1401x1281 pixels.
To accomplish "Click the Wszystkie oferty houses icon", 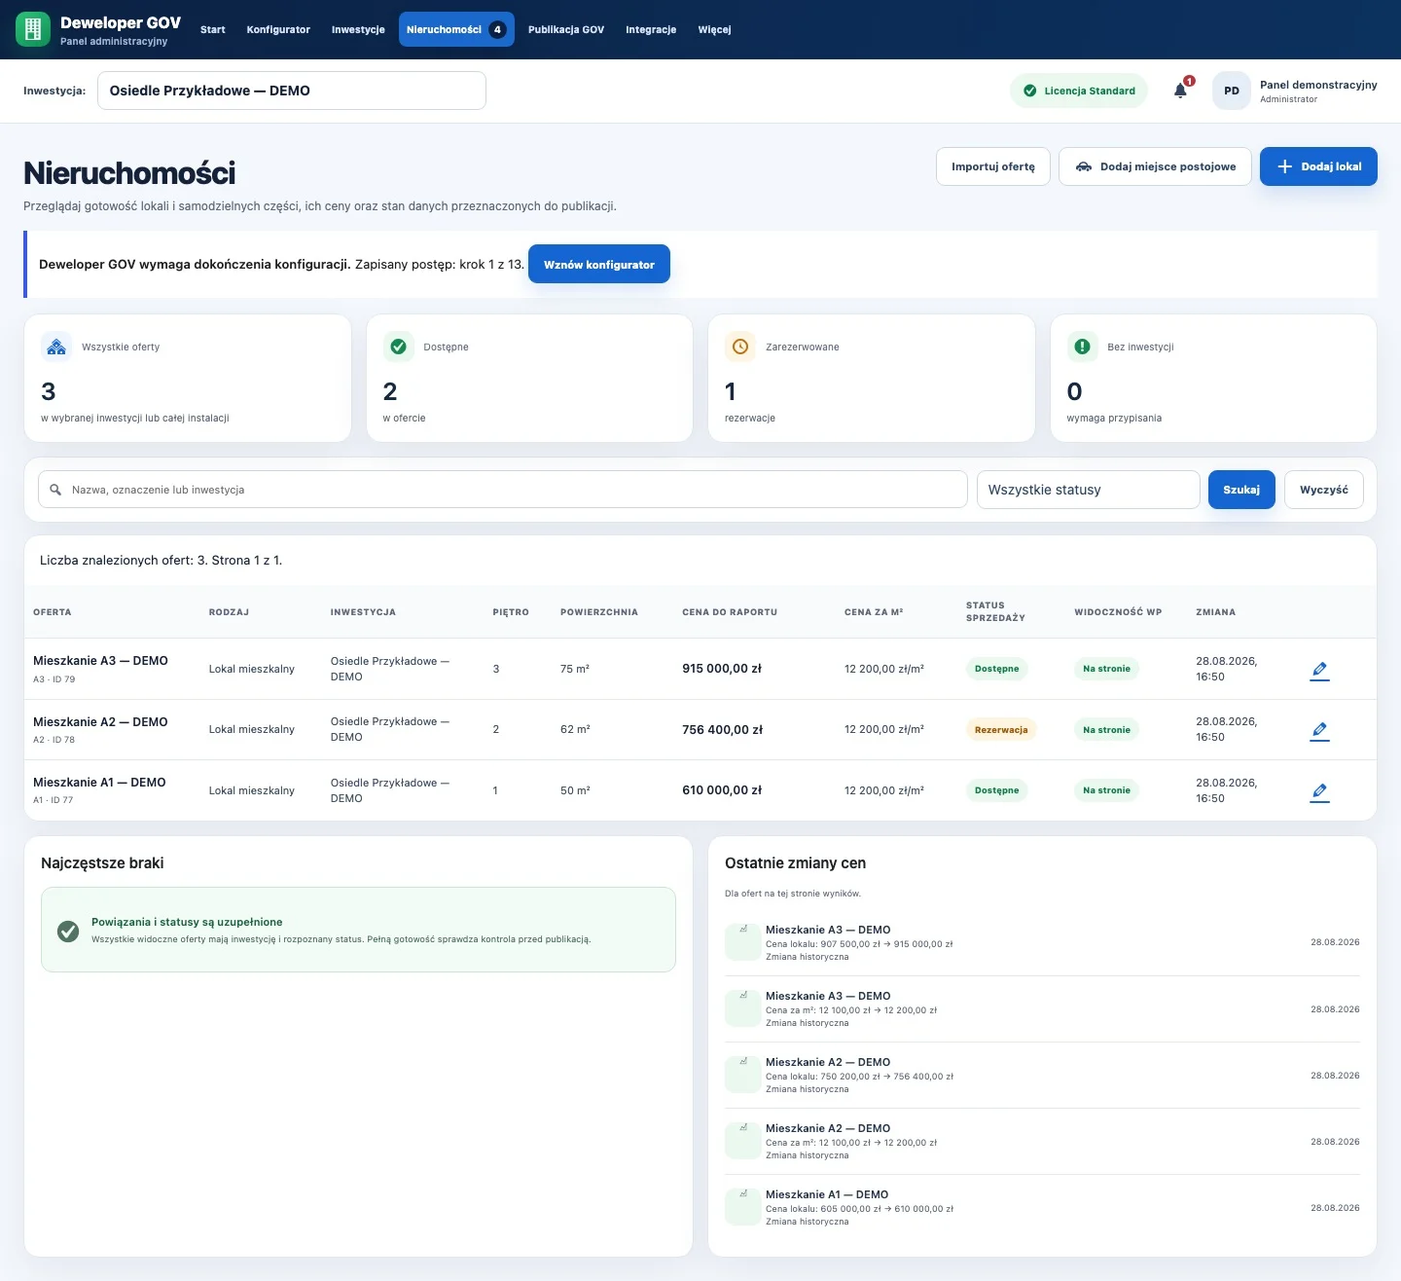I will pos(56,347).
